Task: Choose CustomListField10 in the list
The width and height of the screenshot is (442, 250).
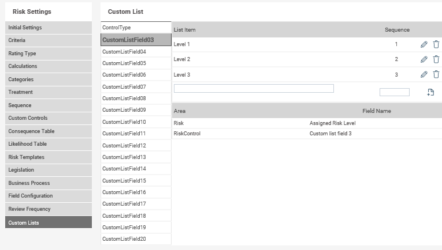Action: click(x=136, y=122)
